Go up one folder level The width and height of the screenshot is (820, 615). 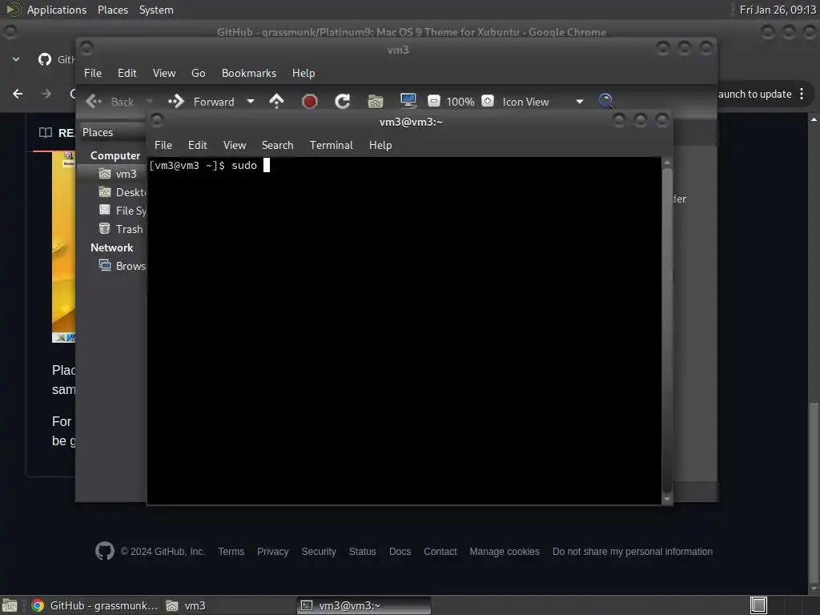[x=276, y=101]
